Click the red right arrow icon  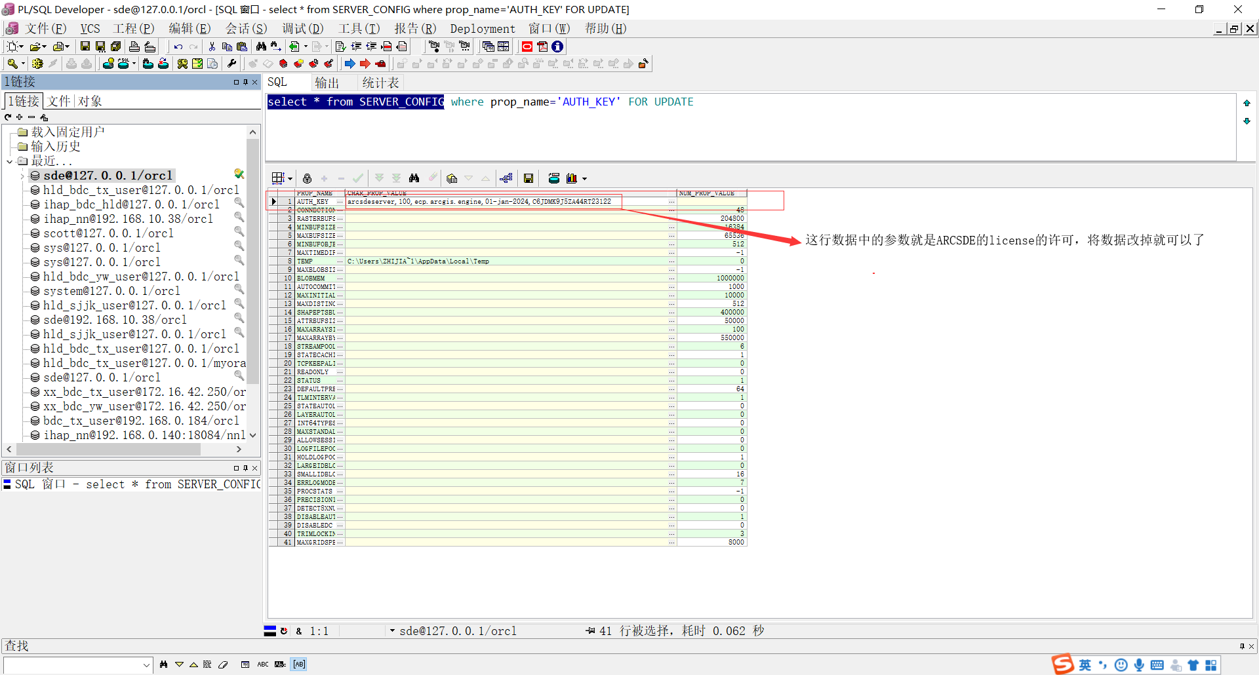[365, 64]
